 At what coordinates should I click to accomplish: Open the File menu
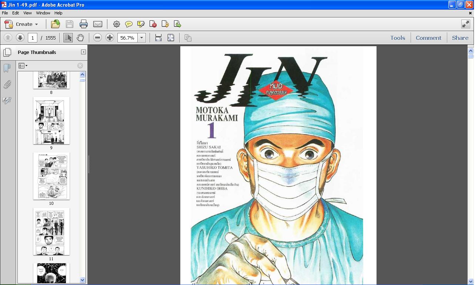point(5,13)
